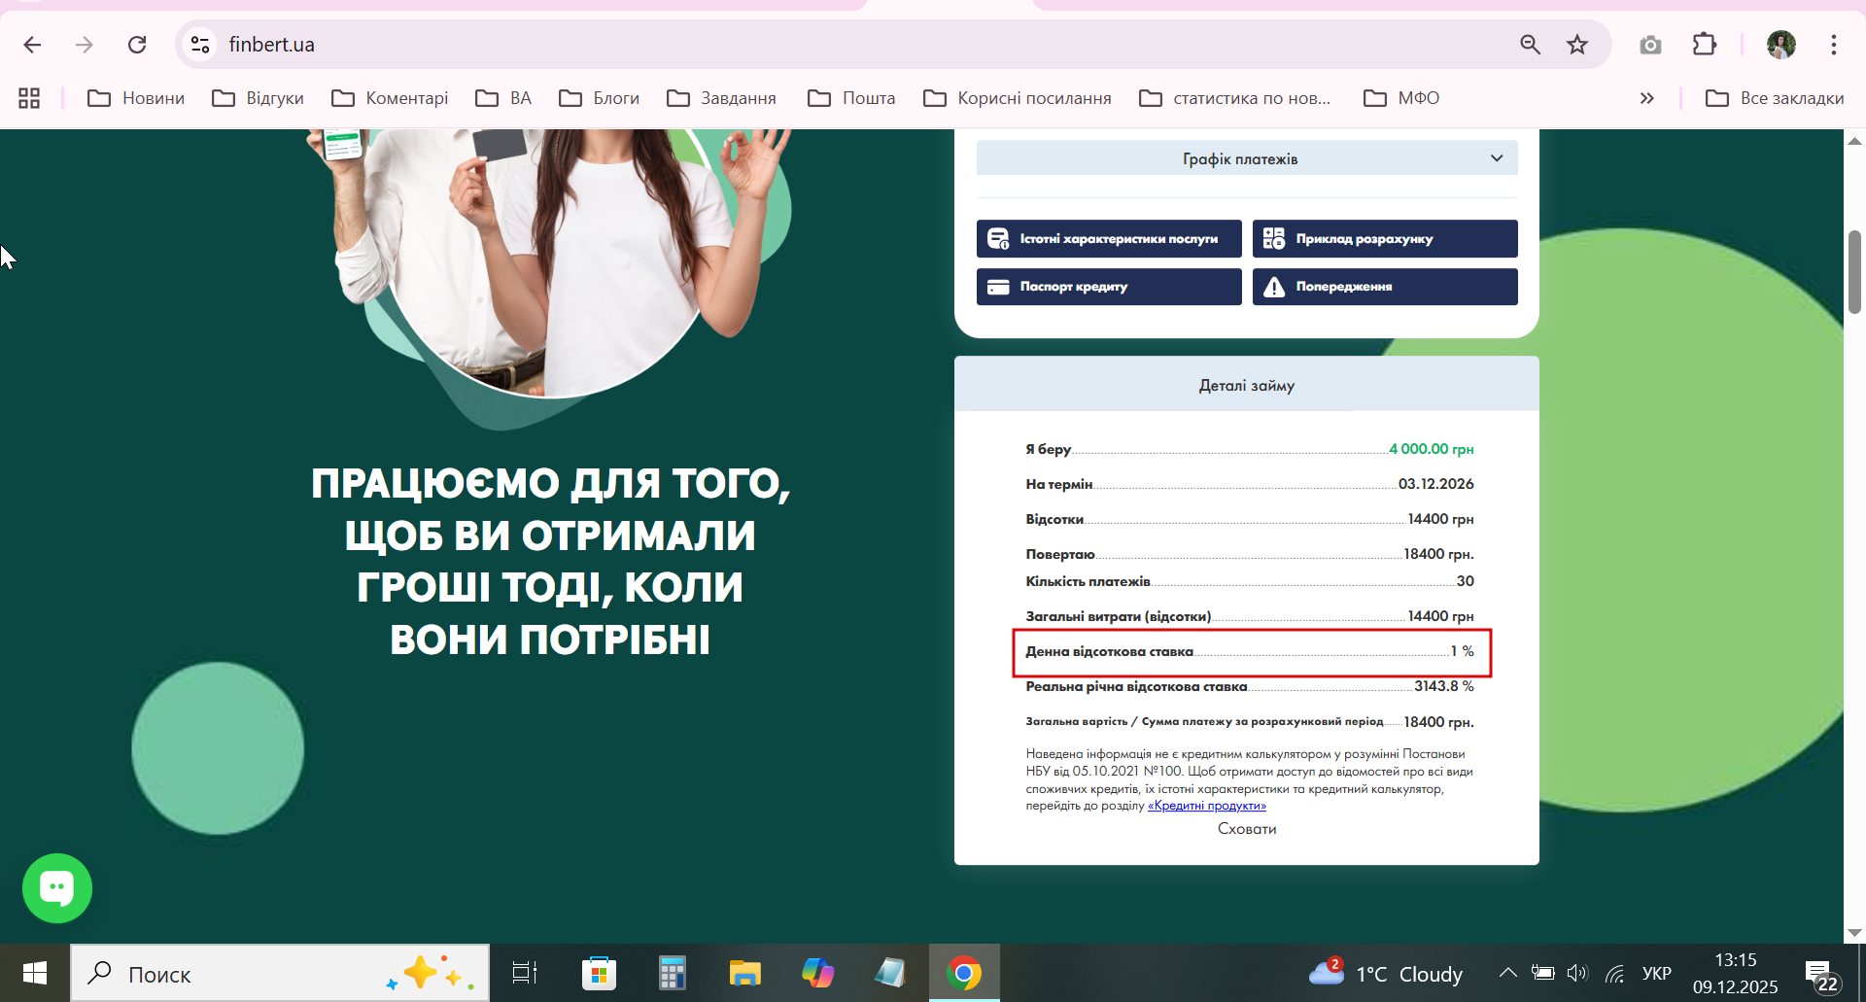Viewport: 1866px width, 1002px height.
Task: Follow the «Кредитні продукти» link
Action: click(x=1207, y=806)
